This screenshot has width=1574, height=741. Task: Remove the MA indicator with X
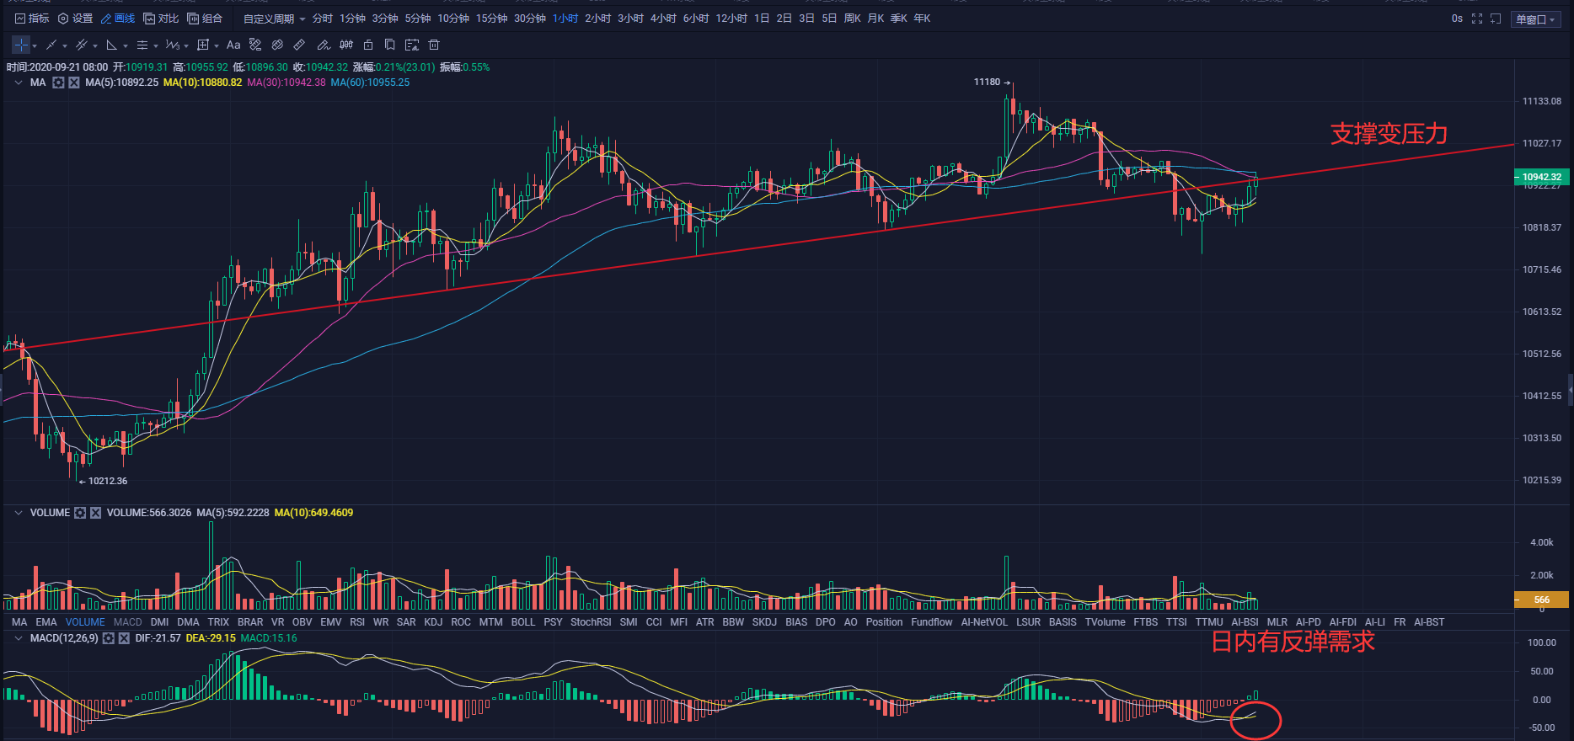pos(74,83)
